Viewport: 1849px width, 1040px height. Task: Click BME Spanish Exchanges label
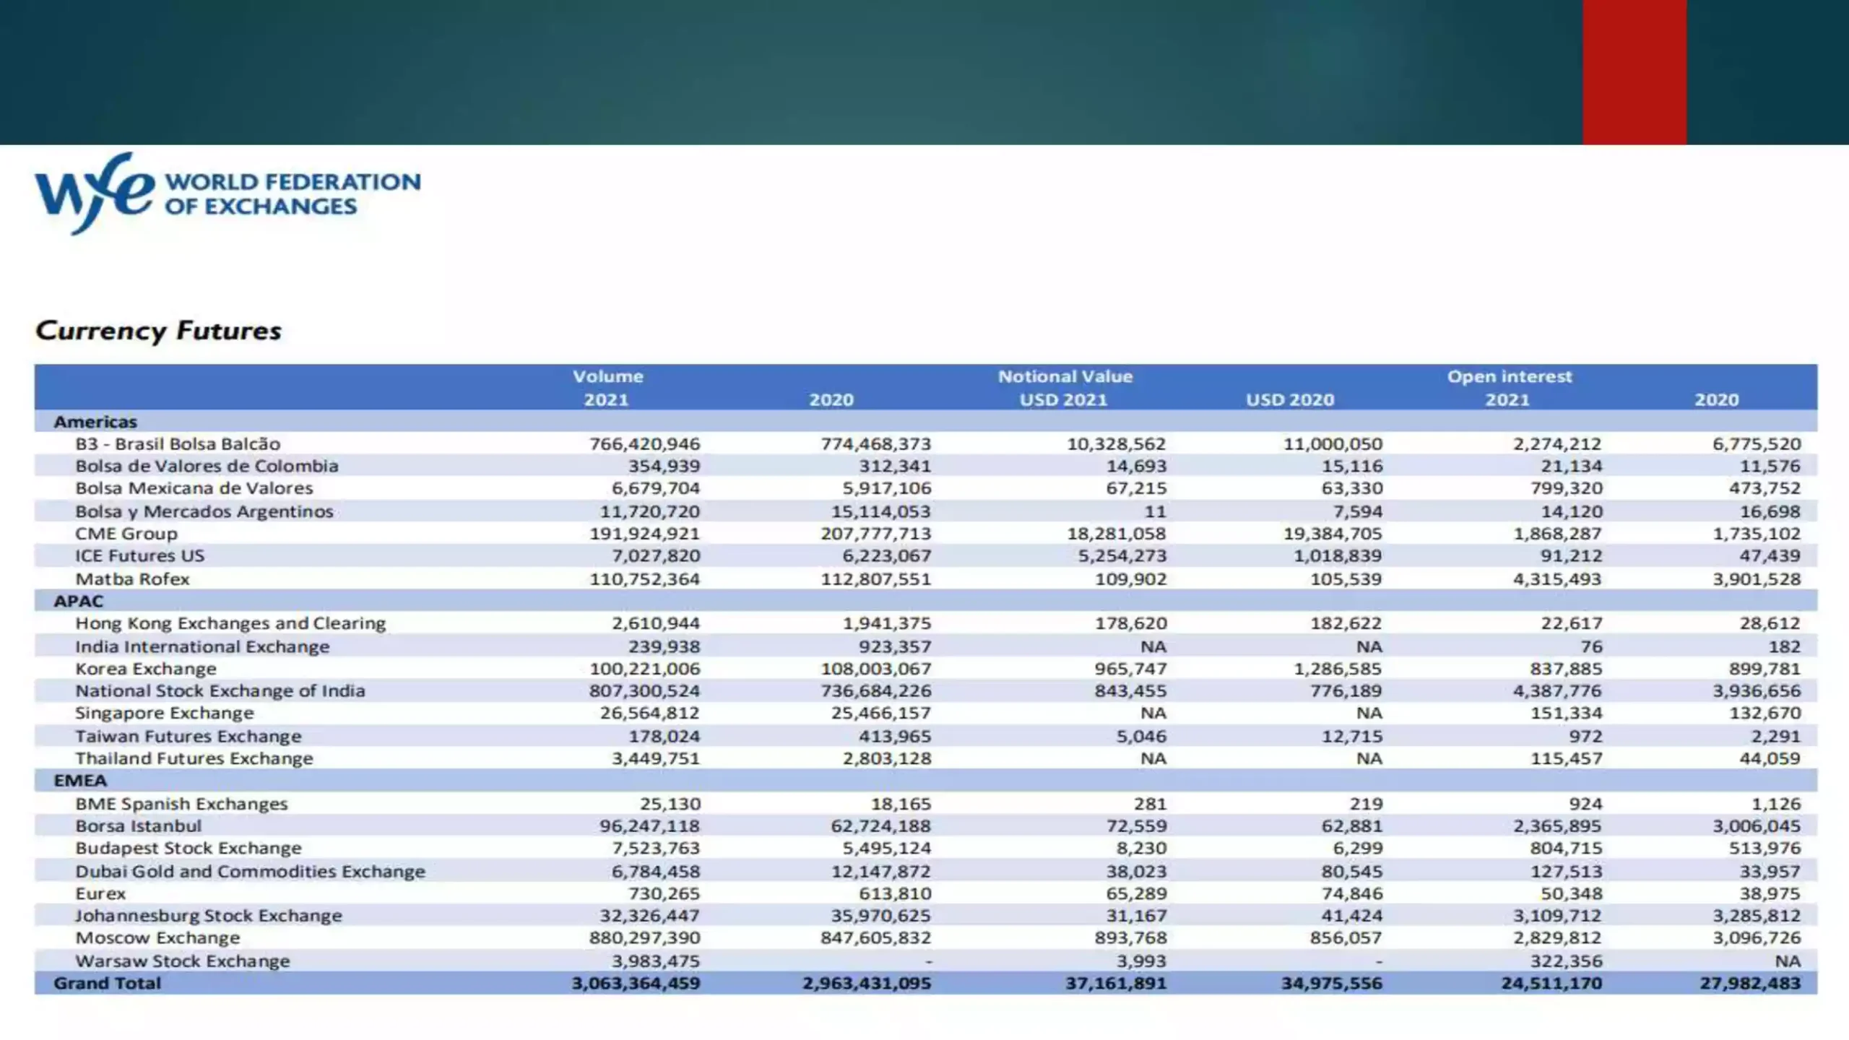(x=181, y=804)
